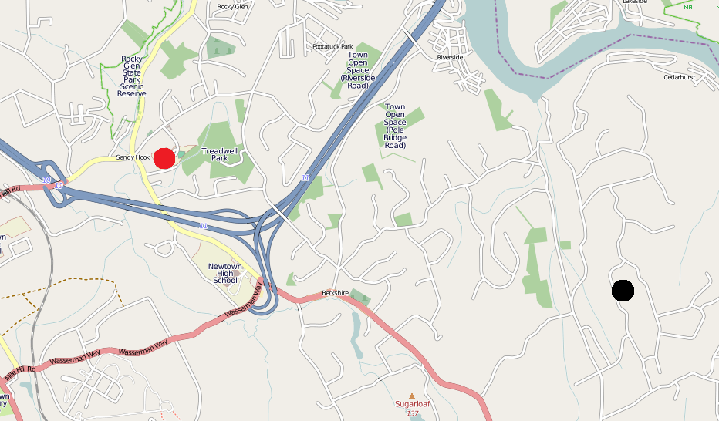Click the Cedarhurst place label
The height and width of the screenshot is (421, 719).
coord(679,77)
